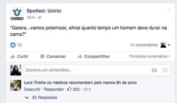Click the public globe privacy icon
This screenshot has width=177, height=103.
coord(39,18)
